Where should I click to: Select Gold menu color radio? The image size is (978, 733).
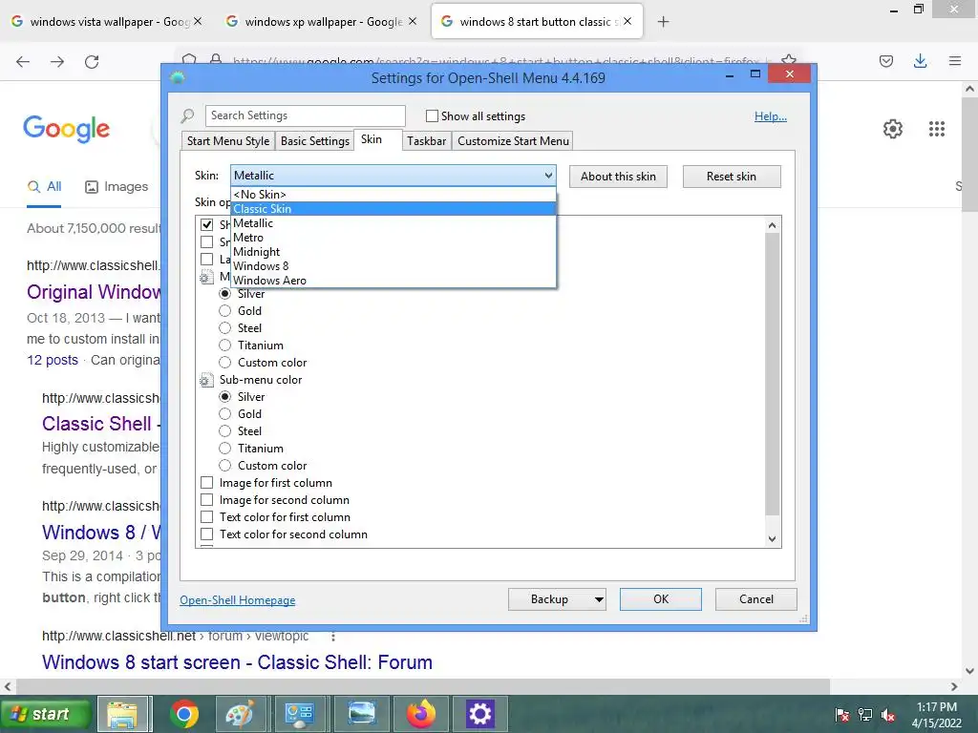[225, 310]
